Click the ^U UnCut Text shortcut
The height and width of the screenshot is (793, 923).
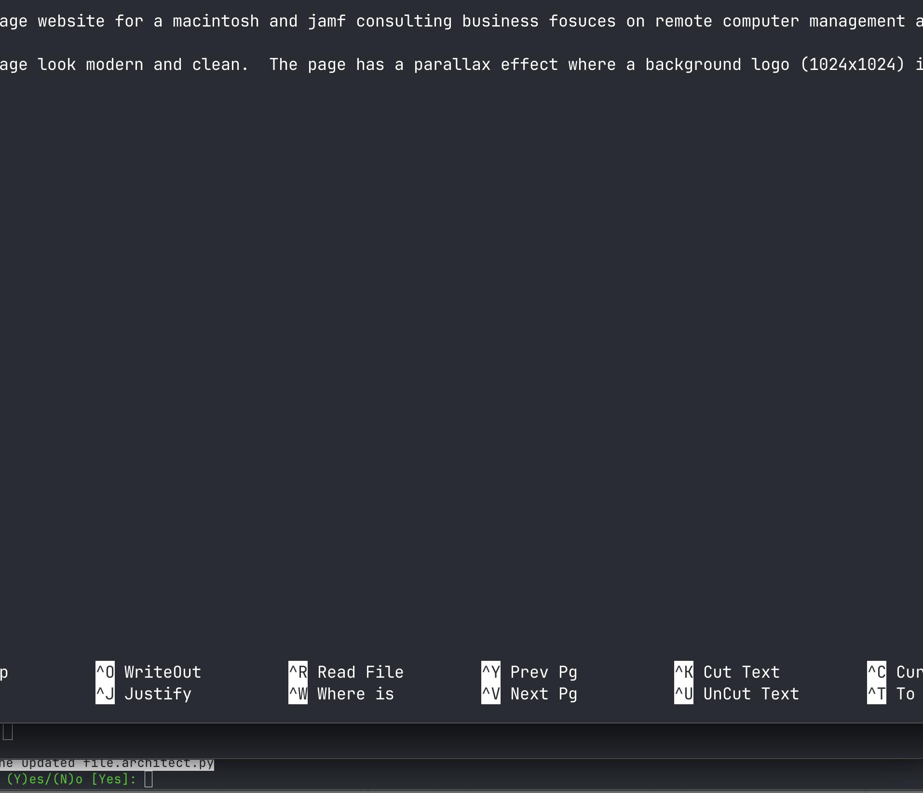[737, 693]
